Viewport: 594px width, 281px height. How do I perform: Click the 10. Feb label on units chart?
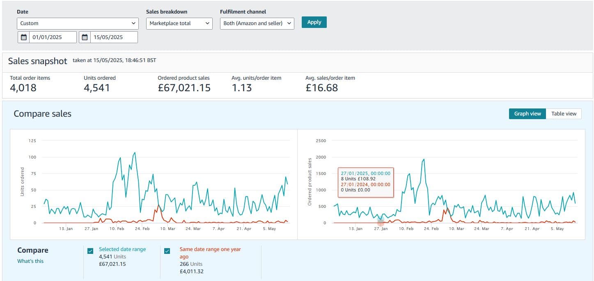tap(117, 229)
